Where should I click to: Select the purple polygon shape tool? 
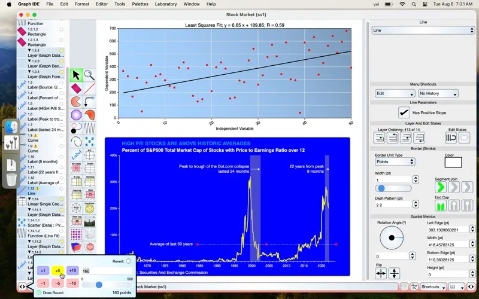(x=76, y=115)
